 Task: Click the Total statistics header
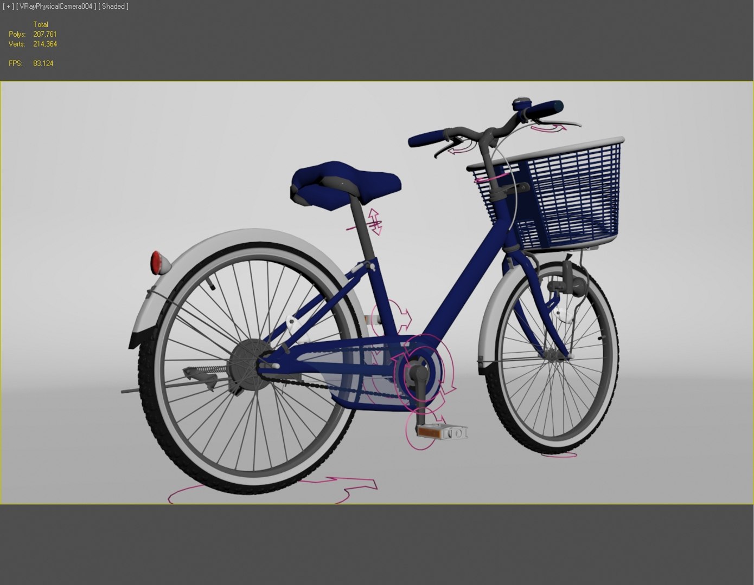[x=41, y=24]
